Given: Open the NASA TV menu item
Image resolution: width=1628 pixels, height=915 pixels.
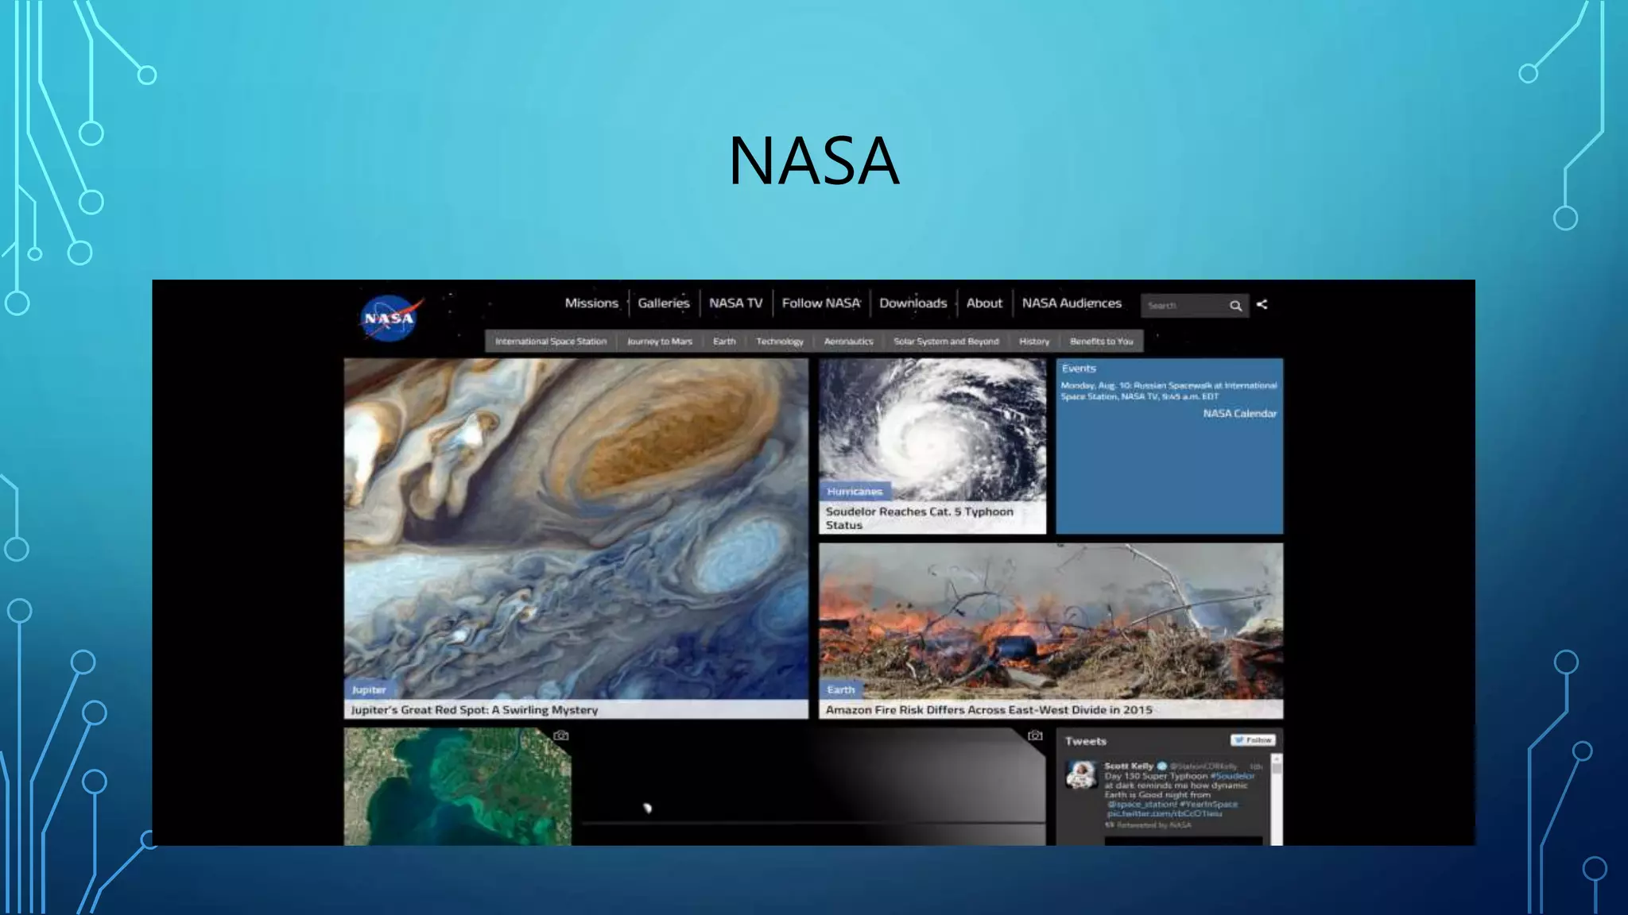Looking at the screenshot, I should [x=735, y=303].
